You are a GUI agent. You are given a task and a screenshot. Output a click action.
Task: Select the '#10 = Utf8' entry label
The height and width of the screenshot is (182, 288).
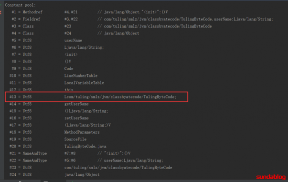tap(21, 75)
